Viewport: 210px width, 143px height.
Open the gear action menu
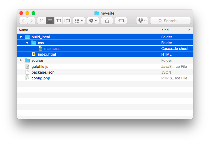[93, 21]
